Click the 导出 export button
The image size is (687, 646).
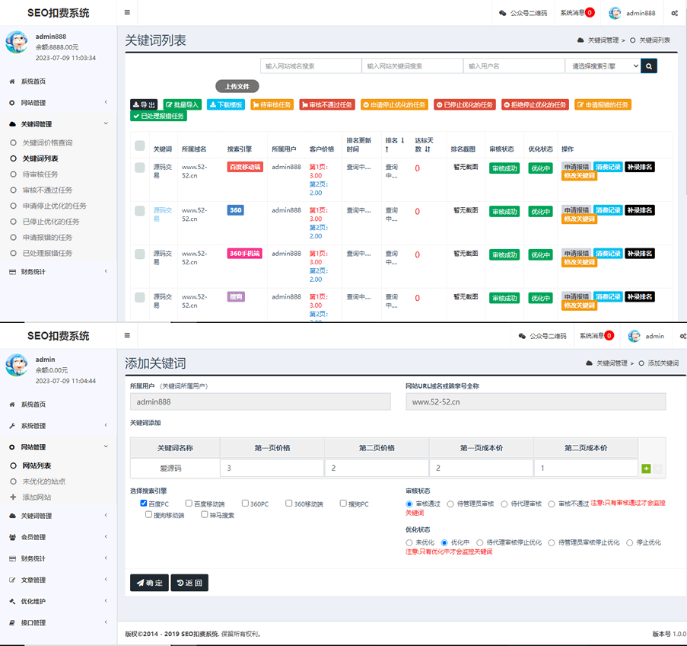coord(144,104)
